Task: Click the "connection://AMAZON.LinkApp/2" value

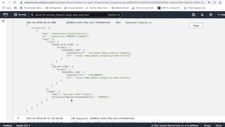Action: coord(69,36)
